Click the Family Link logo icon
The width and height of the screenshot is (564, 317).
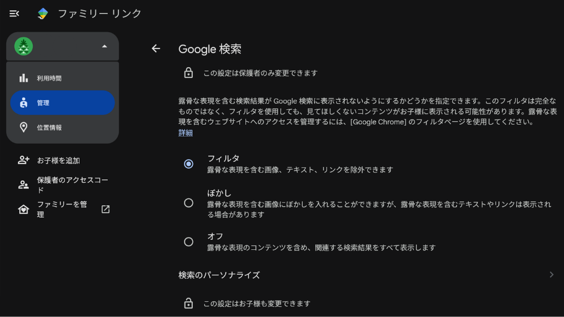click(43, 14)
